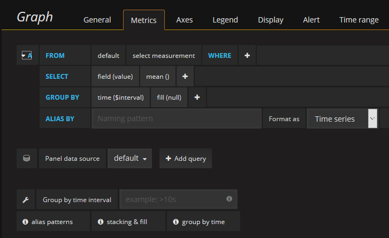
Task: Switch to the Time range tab
Action: 359,20
